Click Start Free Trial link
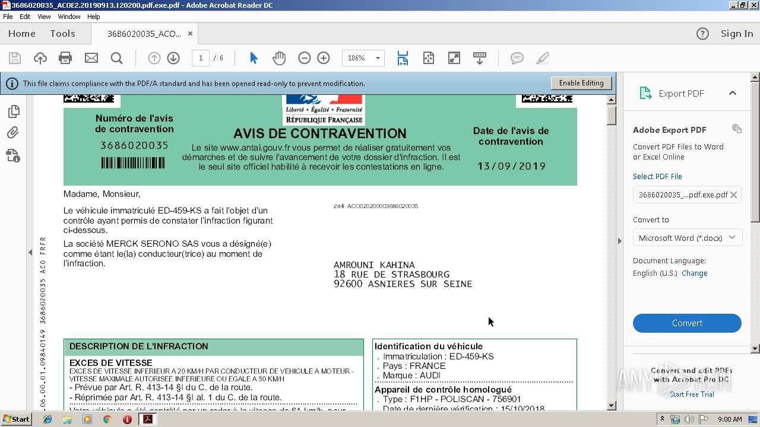 click(692, 394)
